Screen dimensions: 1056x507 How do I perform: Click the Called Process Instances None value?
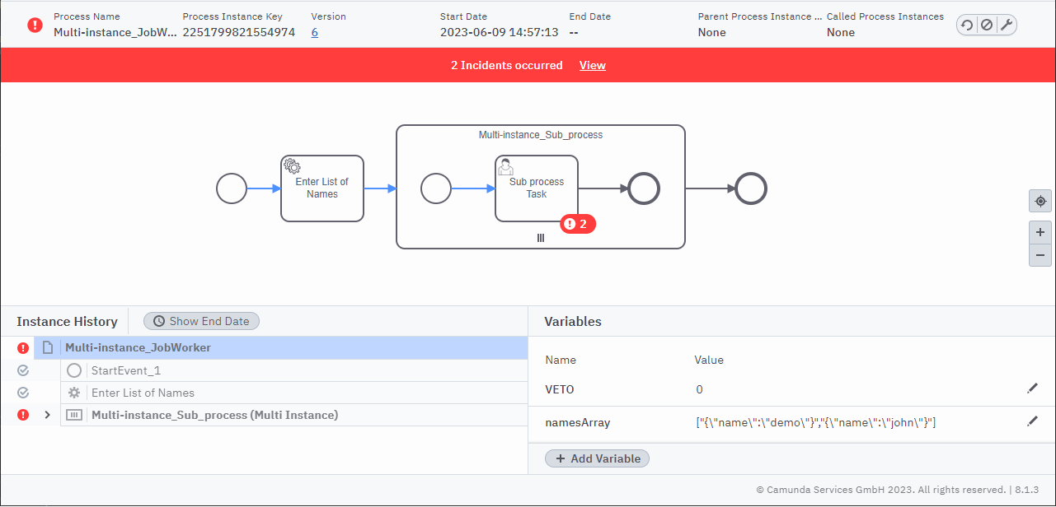[841, 32]
